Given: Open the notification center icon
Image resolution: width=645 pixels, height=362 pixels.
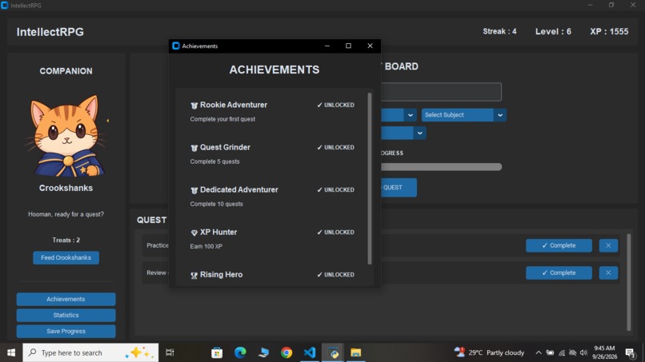Looking at the screenshot, I should tap(630, 352).
